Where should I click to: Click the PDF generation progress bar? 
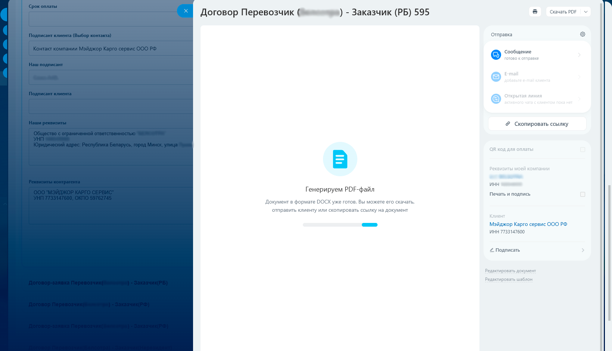coord(340,225)
